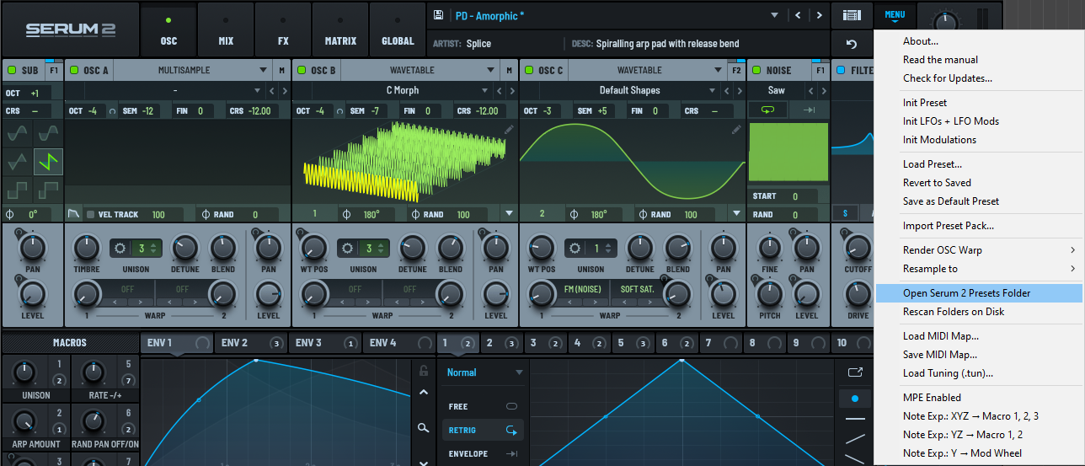Open OSC B unison settings gear
The image size is (1085, 466).
348,249
